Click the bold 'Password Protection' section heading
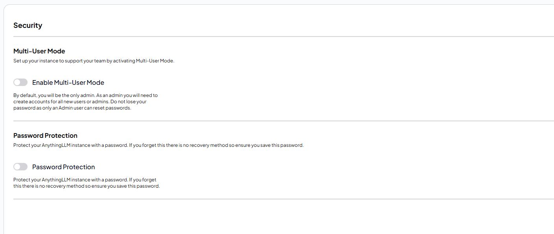 pyautogui.click(x=45, y=135)
